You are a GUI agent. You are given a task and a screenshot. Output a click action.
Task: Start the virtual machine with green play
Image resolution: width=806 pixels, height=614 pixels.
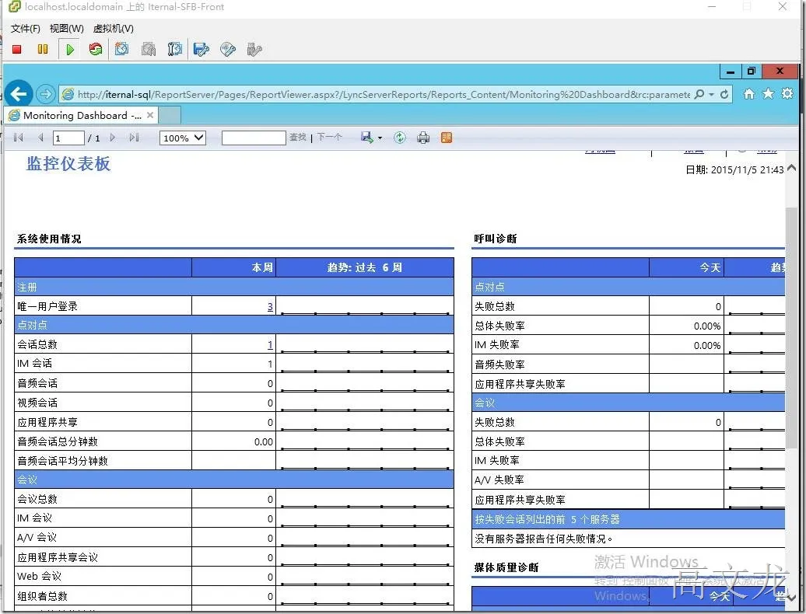click(70, 49)
